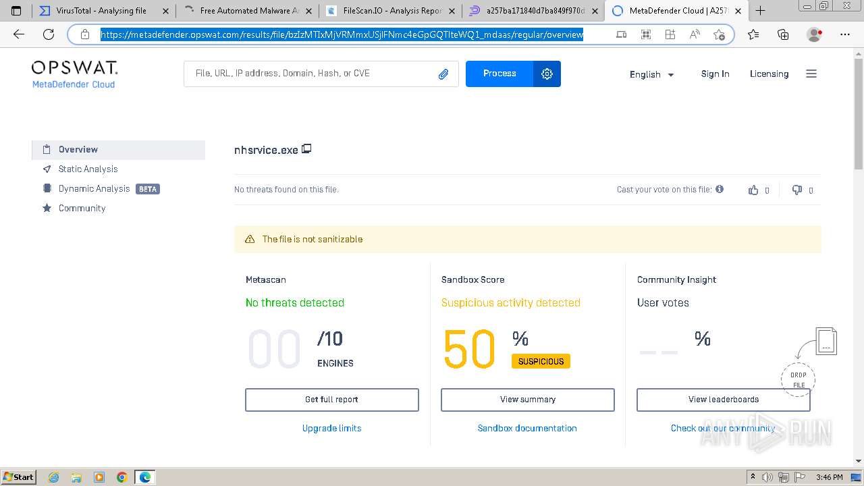Open the taskbar media player icon
Viewport: 864px width, 486px height.
pyautogui.click(x=99, y=477)
